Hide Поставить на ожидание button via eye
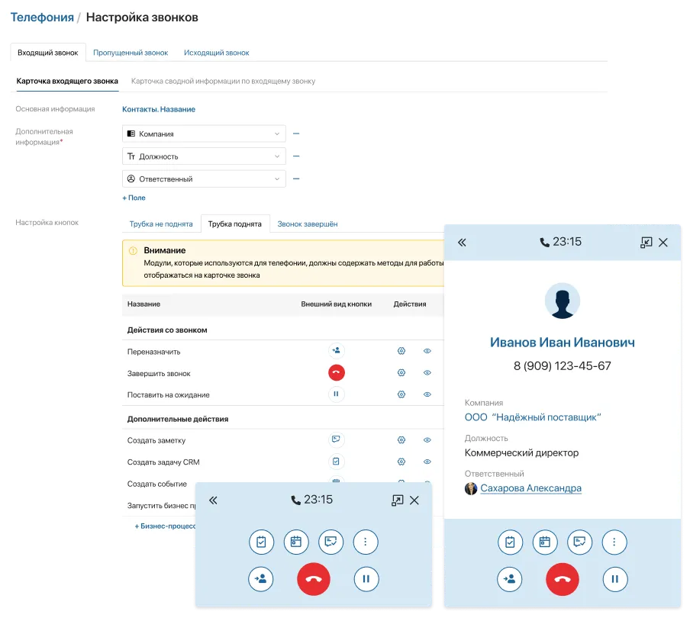The image size is (690, 618). 427,394
